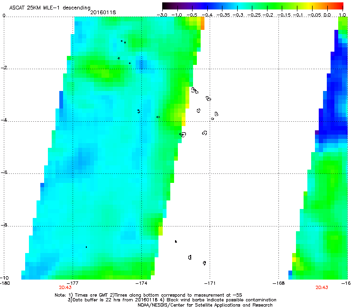Select the "1.0" color scale label
This screenshot has height=308, width=351.
[342, 15]
